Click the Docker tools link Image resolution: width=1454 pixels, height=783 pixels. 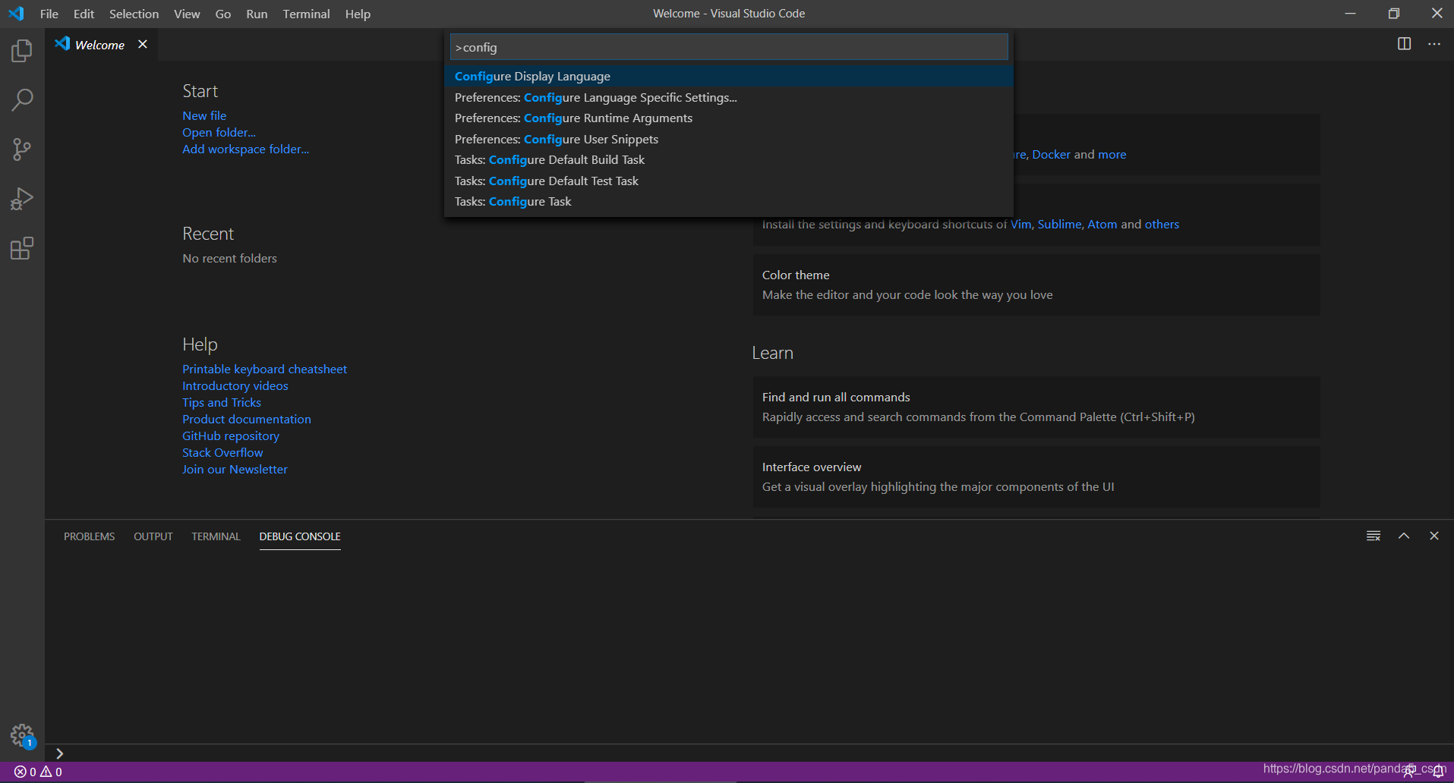(1051, 154)
